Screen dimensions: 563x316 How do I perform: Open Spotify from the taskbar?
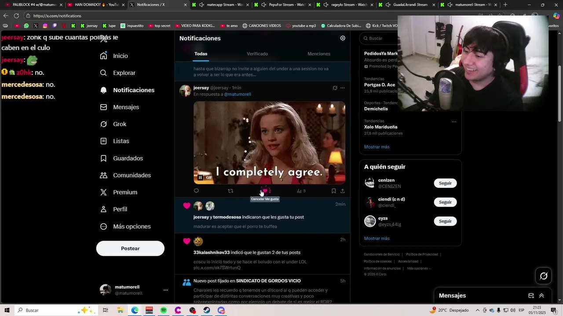coord(164,310)
